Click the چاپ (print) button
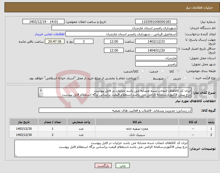 point(122,165)
